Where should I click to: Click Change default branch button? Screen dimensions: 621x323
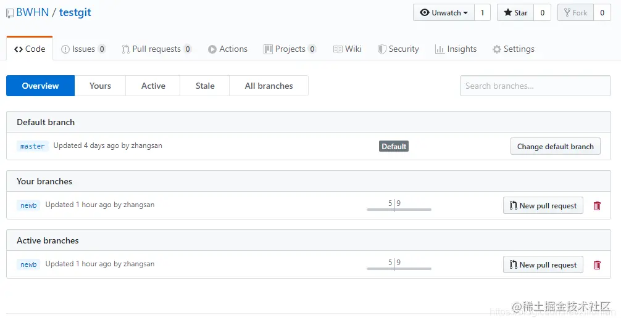click(x=555, y=146)
